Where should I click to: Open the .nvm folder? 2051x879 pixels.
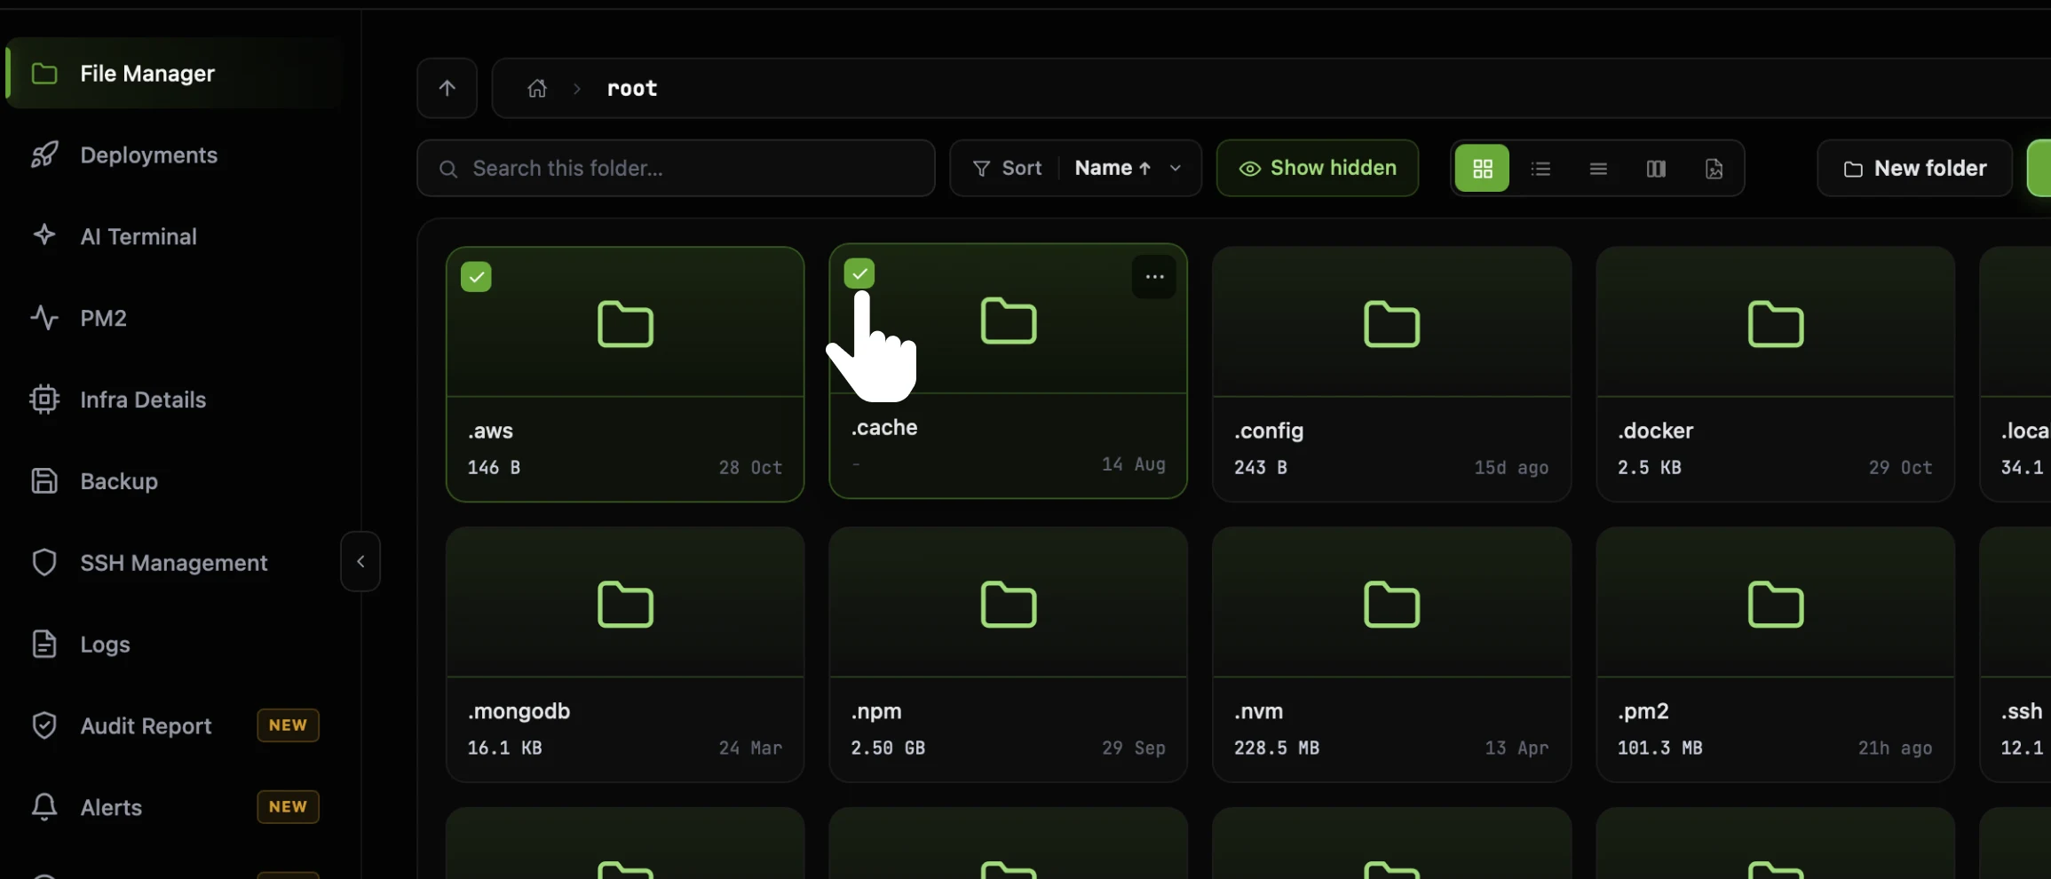coord(1391,654)
